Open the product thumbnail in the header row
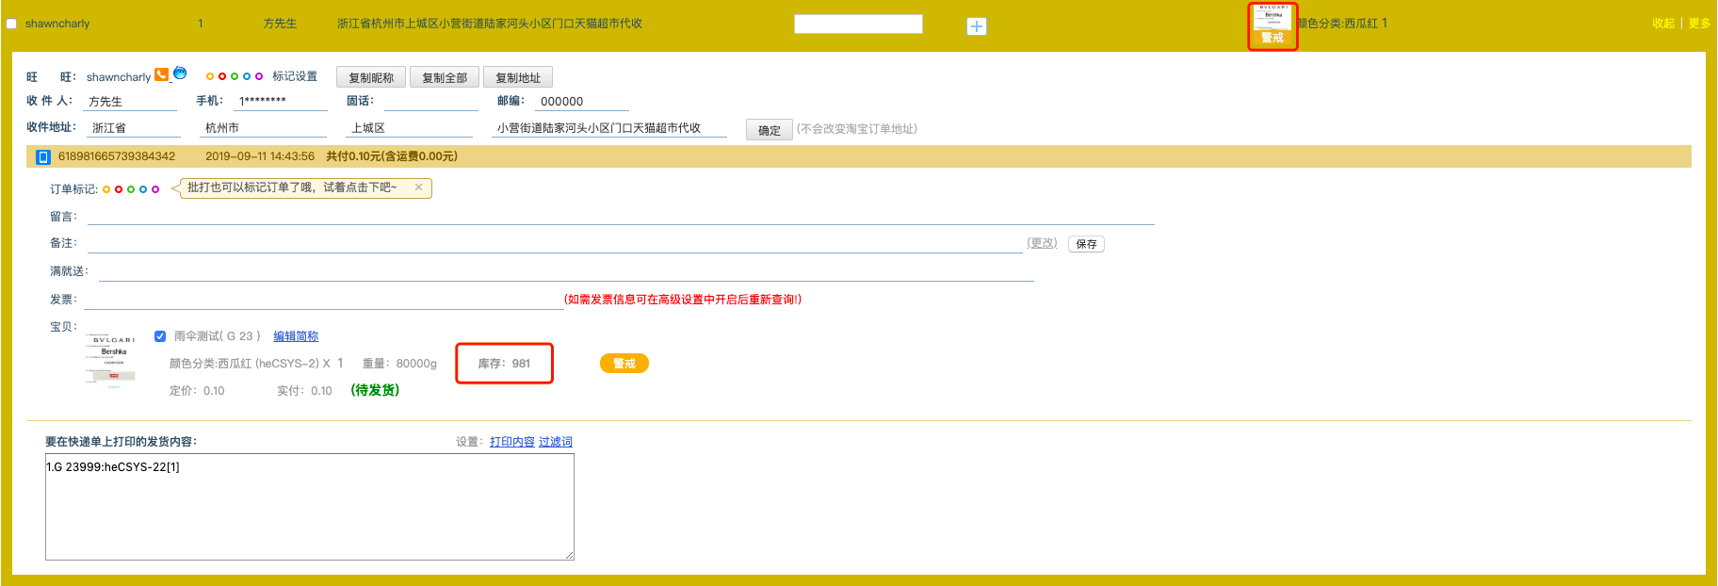The height and width of the screenshot is (586, 1718). pyautogui.click(x=1272, y=20)
